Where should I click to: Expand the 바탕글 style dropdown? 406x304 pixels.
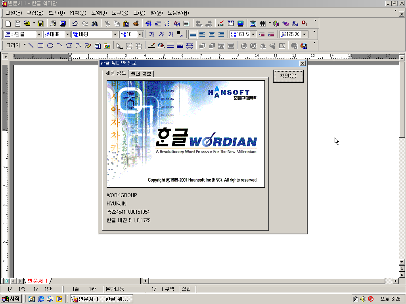[39, 34]
